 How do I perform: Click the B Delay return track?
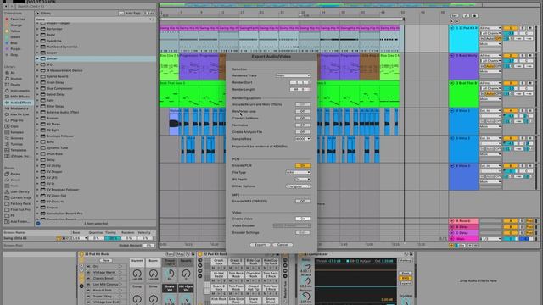click(x=464, y=227)
